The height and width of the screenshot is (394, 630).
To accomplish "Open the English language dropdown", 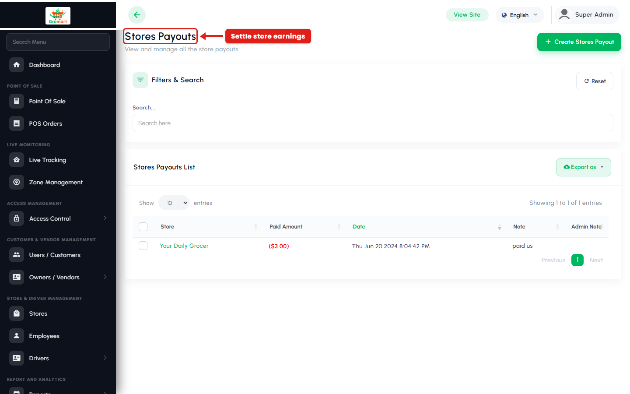I will pos(520,15).
